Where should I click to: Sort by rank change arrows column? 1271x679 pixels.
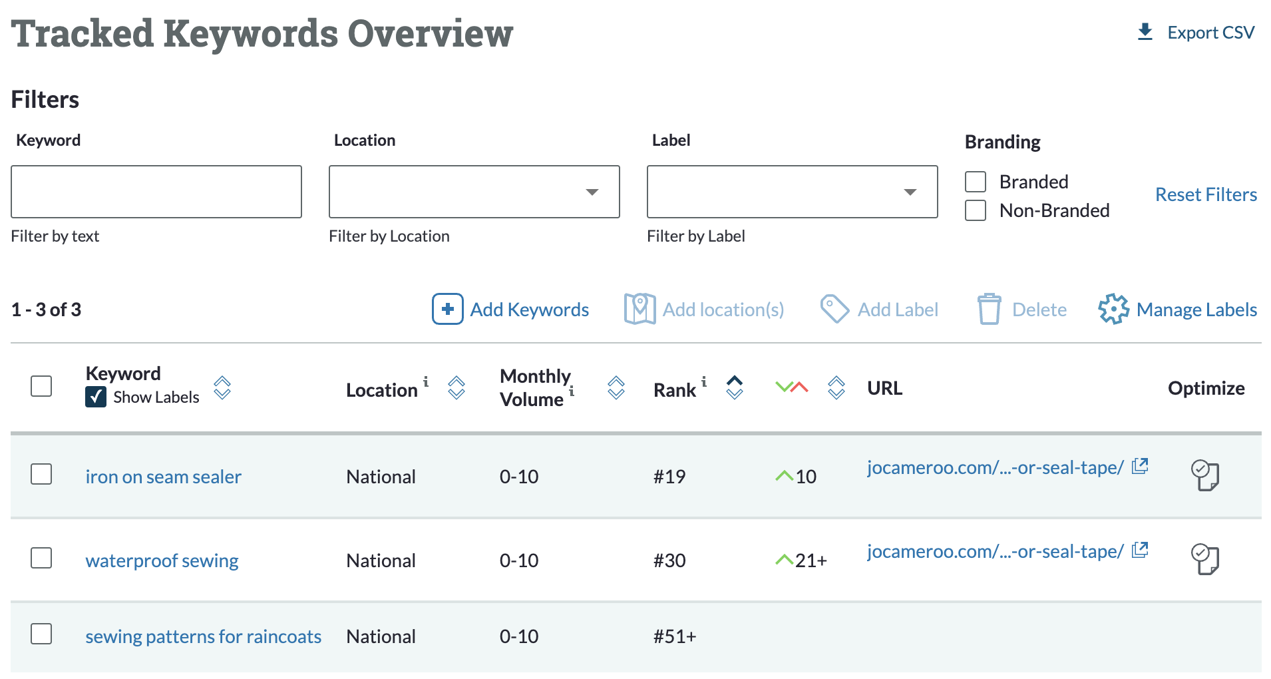coord(836,387)
